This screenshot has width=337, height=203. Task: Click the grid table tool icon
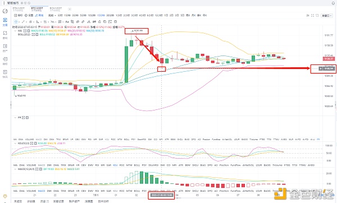60,22
